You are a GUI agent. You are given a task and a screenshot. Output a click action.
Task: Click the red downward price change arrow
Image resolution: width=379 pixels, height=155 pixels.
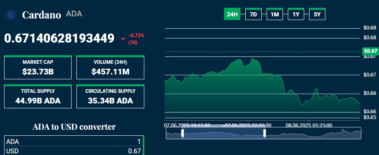coord(123,39)
